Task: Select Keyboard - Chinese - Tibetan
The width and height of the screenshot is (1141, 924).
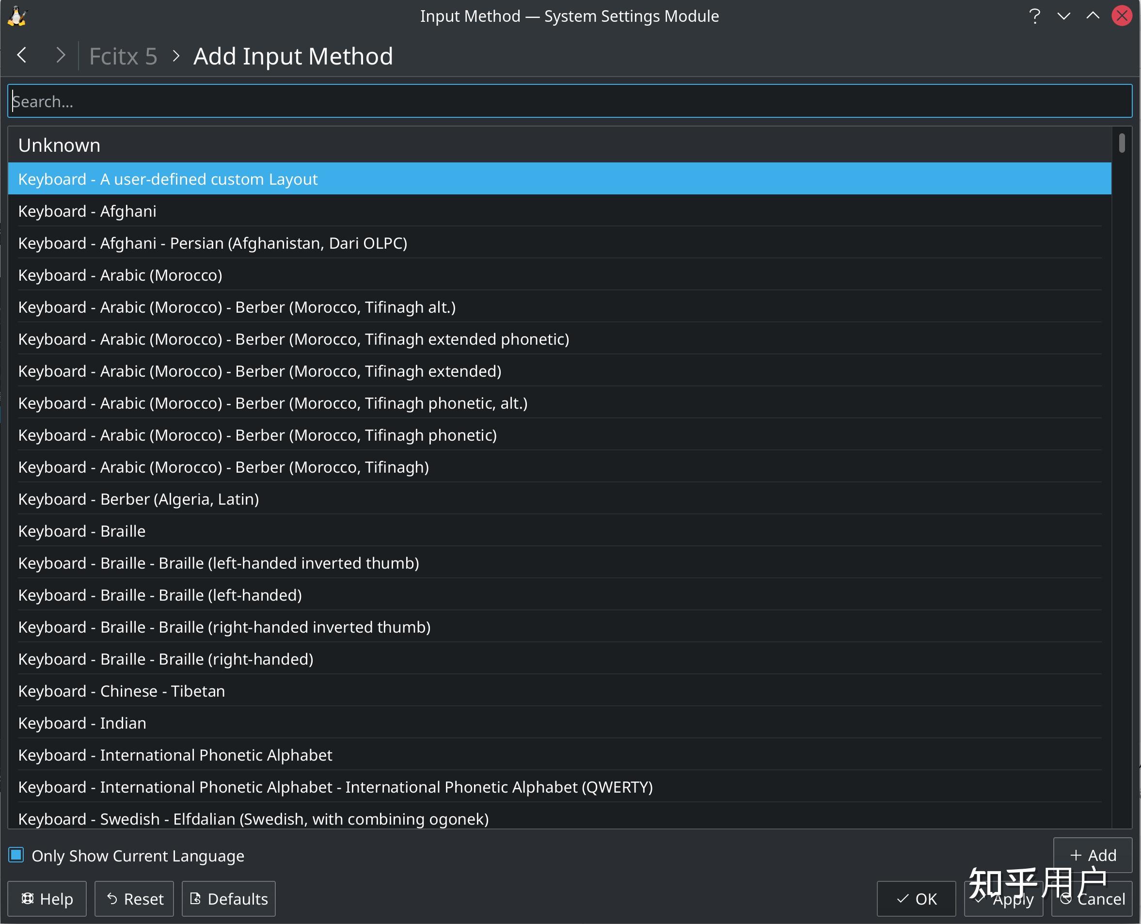Action: (x=559, y=690)
